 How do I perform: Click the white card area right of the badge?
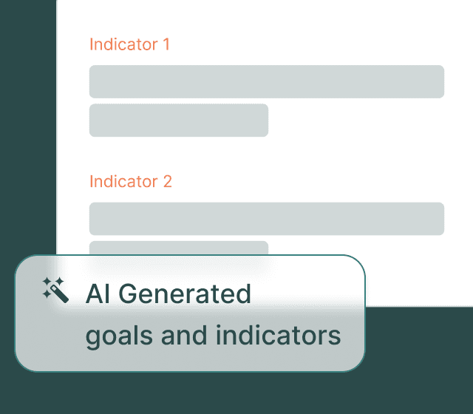(418, 281)
